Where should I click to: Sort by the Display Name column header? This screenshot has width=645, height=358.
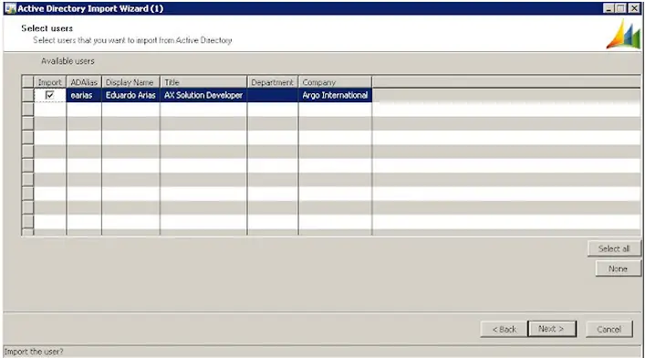[x=130, y=82]
